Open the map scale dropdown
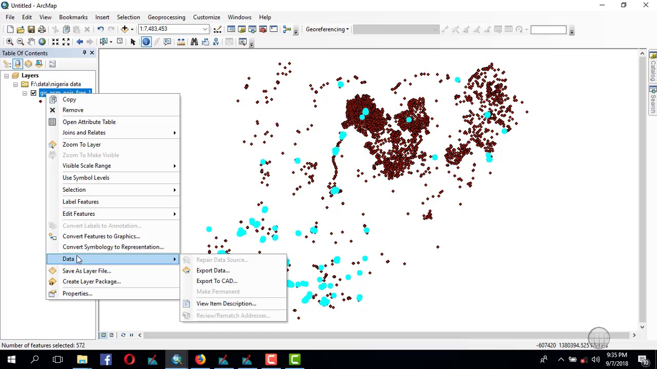The image size is (657, 369). pyautogui.click(x=205, y=29)
